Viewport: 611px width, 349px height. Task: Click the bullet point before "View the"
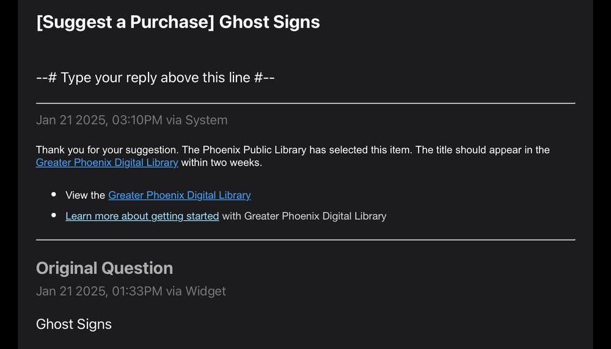tap(54, 194)
